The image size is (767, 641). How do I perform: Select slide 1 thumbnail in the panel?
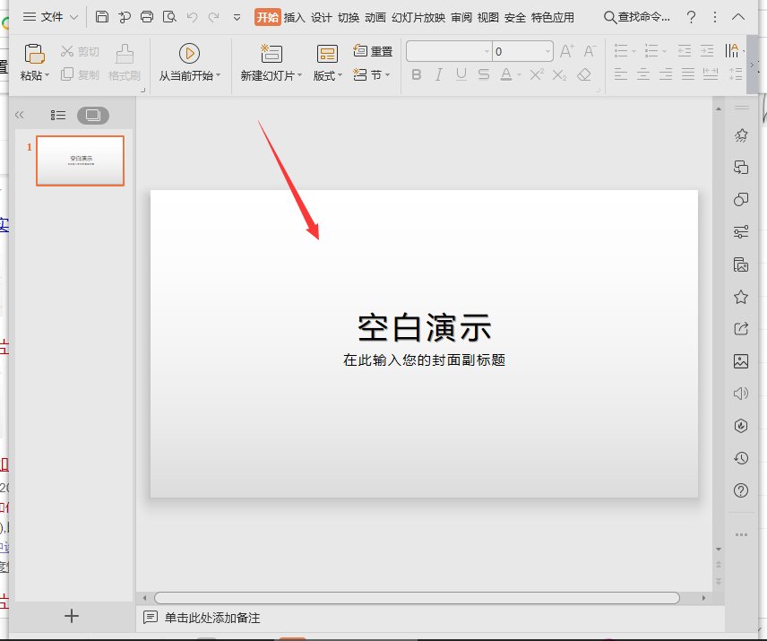point(80,160)
